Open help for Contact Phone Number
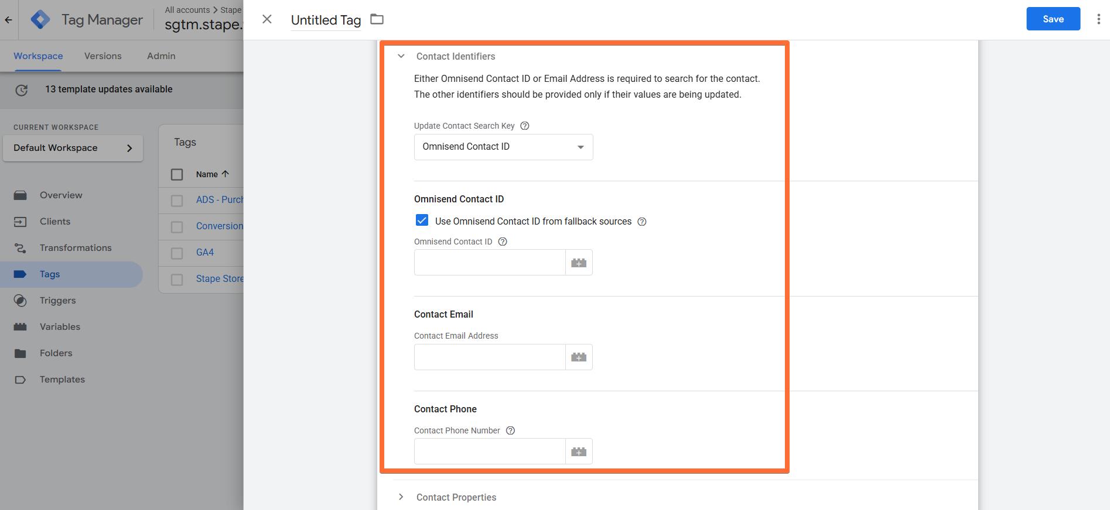 [510, 430]
